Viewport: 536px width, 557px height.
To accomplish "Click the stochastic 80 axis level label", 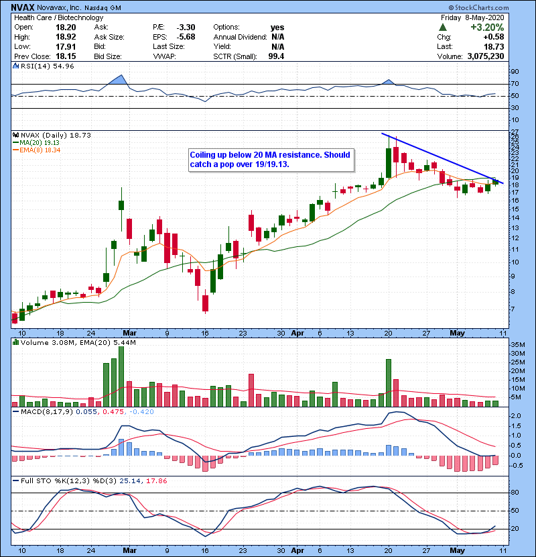I will coord(515,493).
